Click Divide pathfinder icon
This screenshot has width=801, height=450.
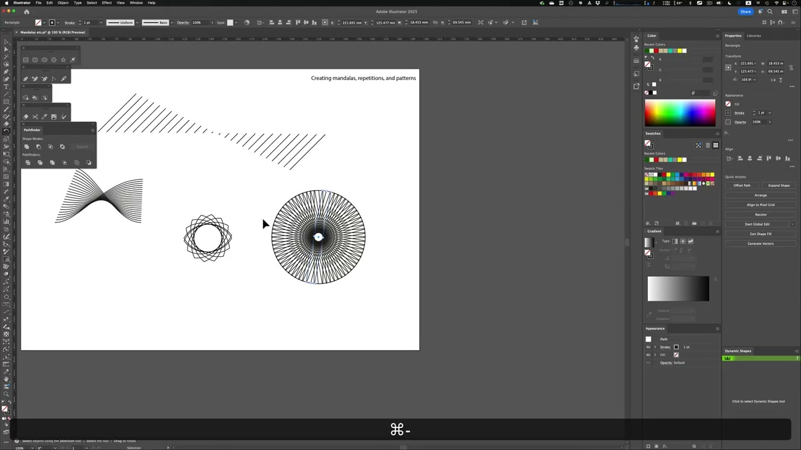tap(28, 162)
